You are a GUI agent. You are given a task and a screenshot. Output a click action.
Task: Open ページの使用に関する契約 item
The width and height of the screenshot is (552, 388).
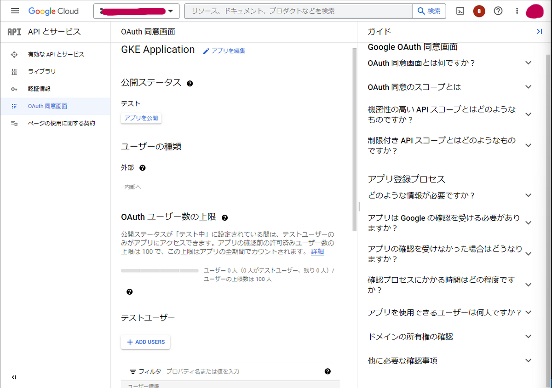pos(55,123)
